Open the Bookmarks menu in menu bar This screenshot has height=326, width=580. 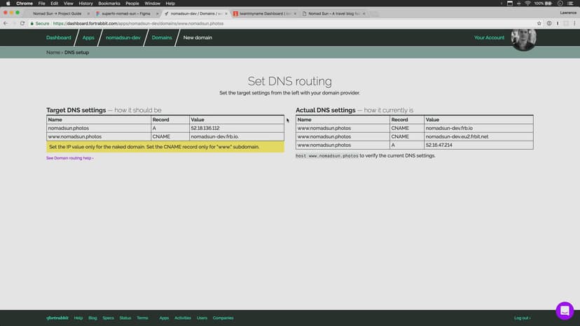click(109, 3)
